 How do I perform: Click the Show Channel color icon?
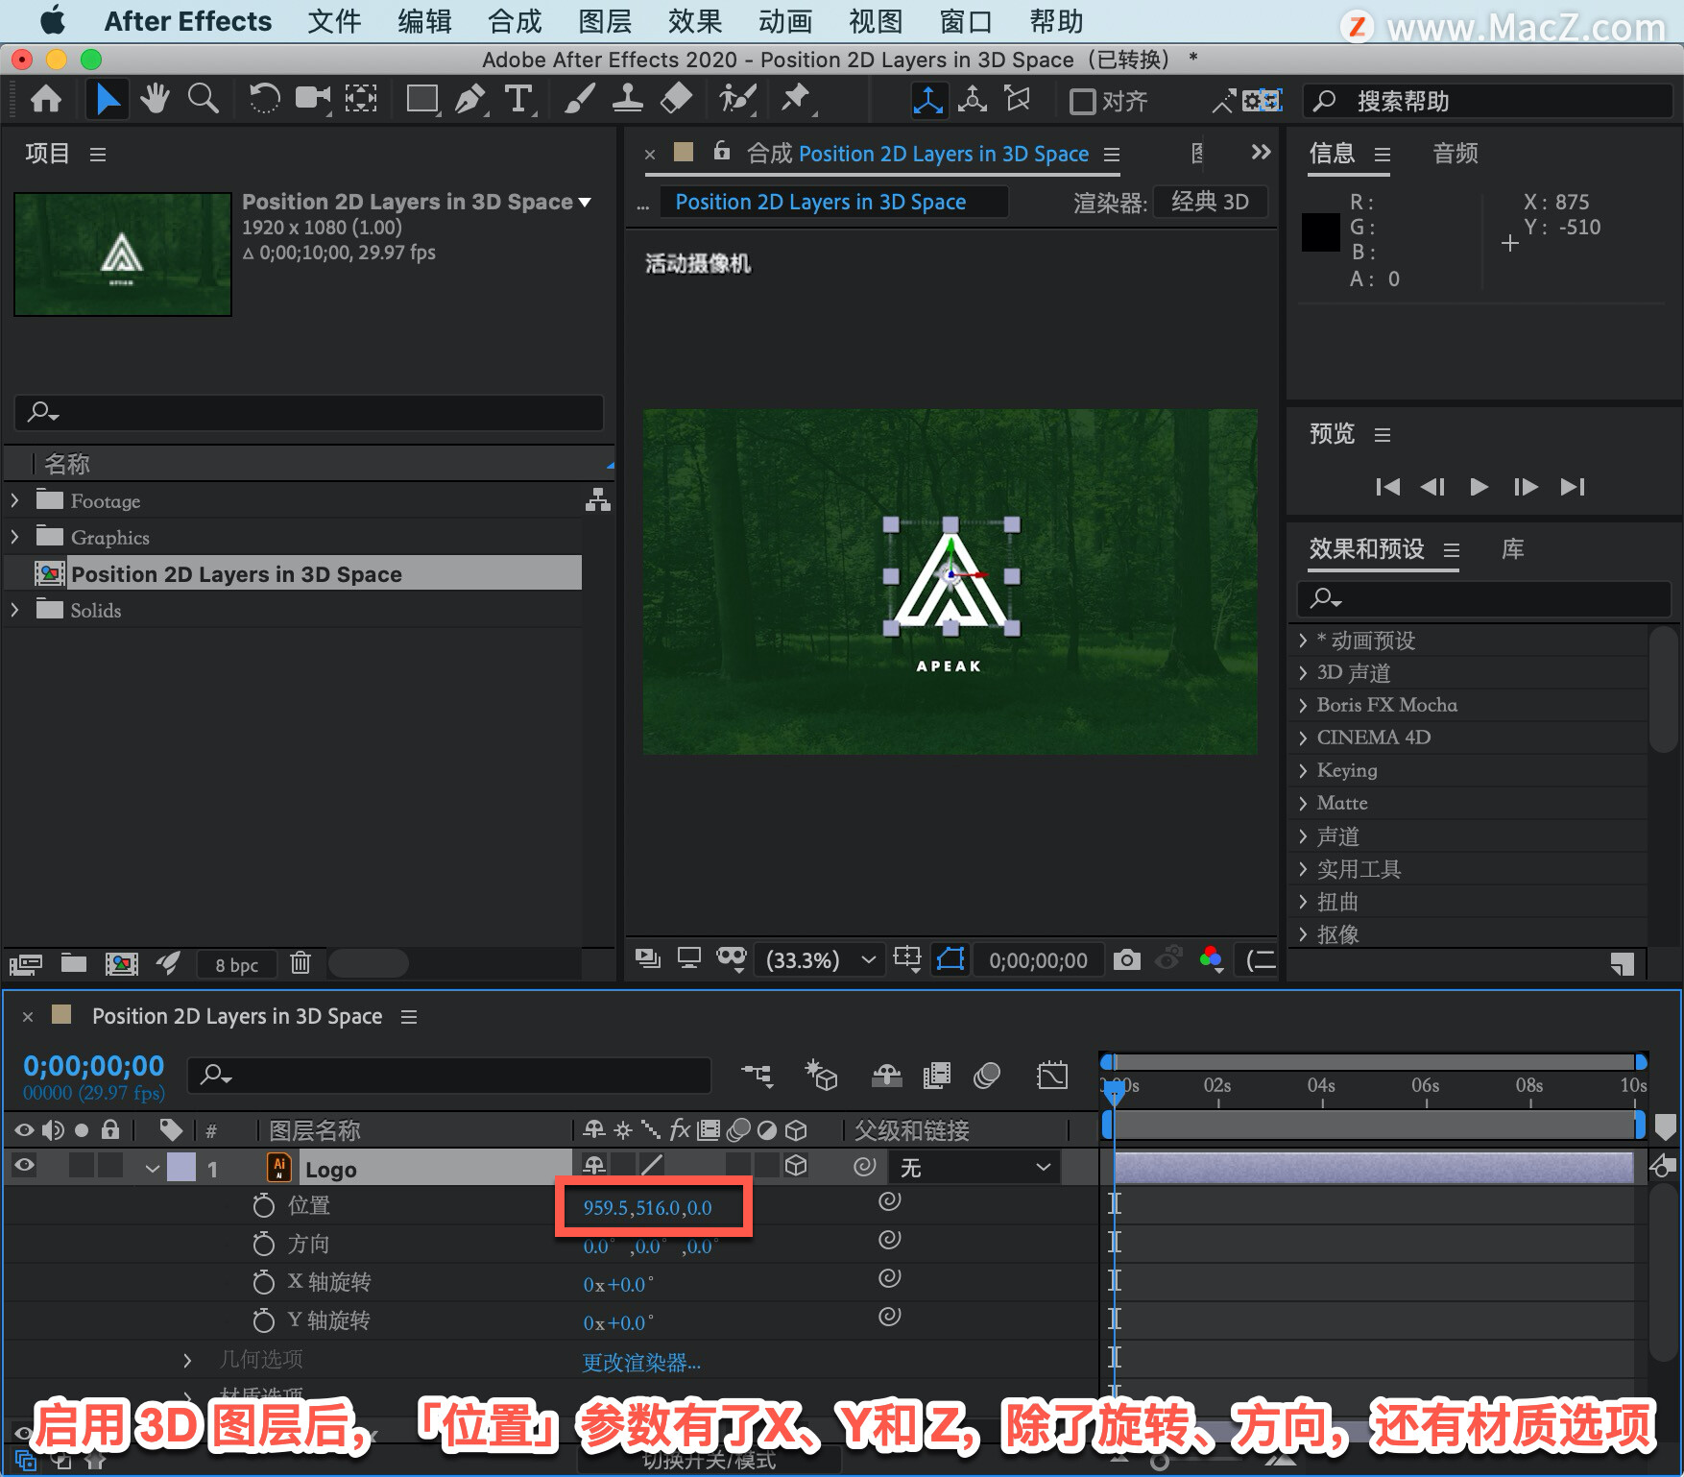click(x=1212, y=958)
